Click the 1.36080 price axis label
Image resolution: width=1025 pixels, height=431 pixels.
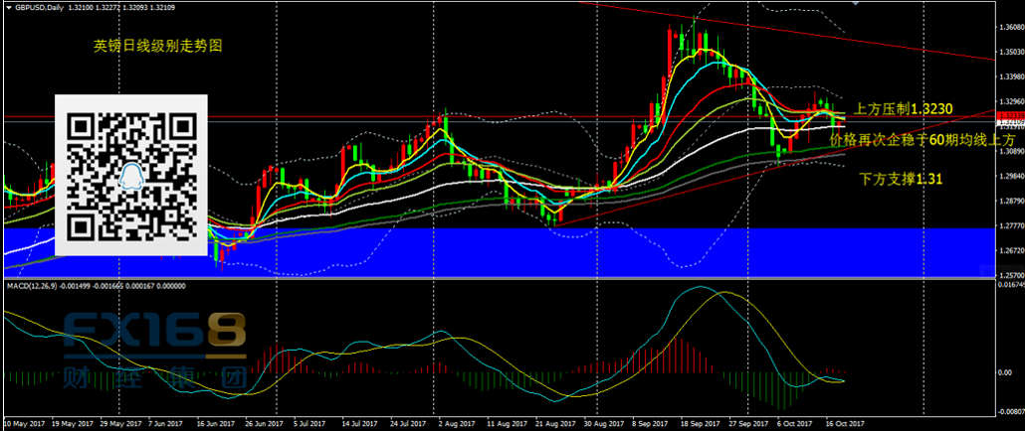pos(1009,27)
